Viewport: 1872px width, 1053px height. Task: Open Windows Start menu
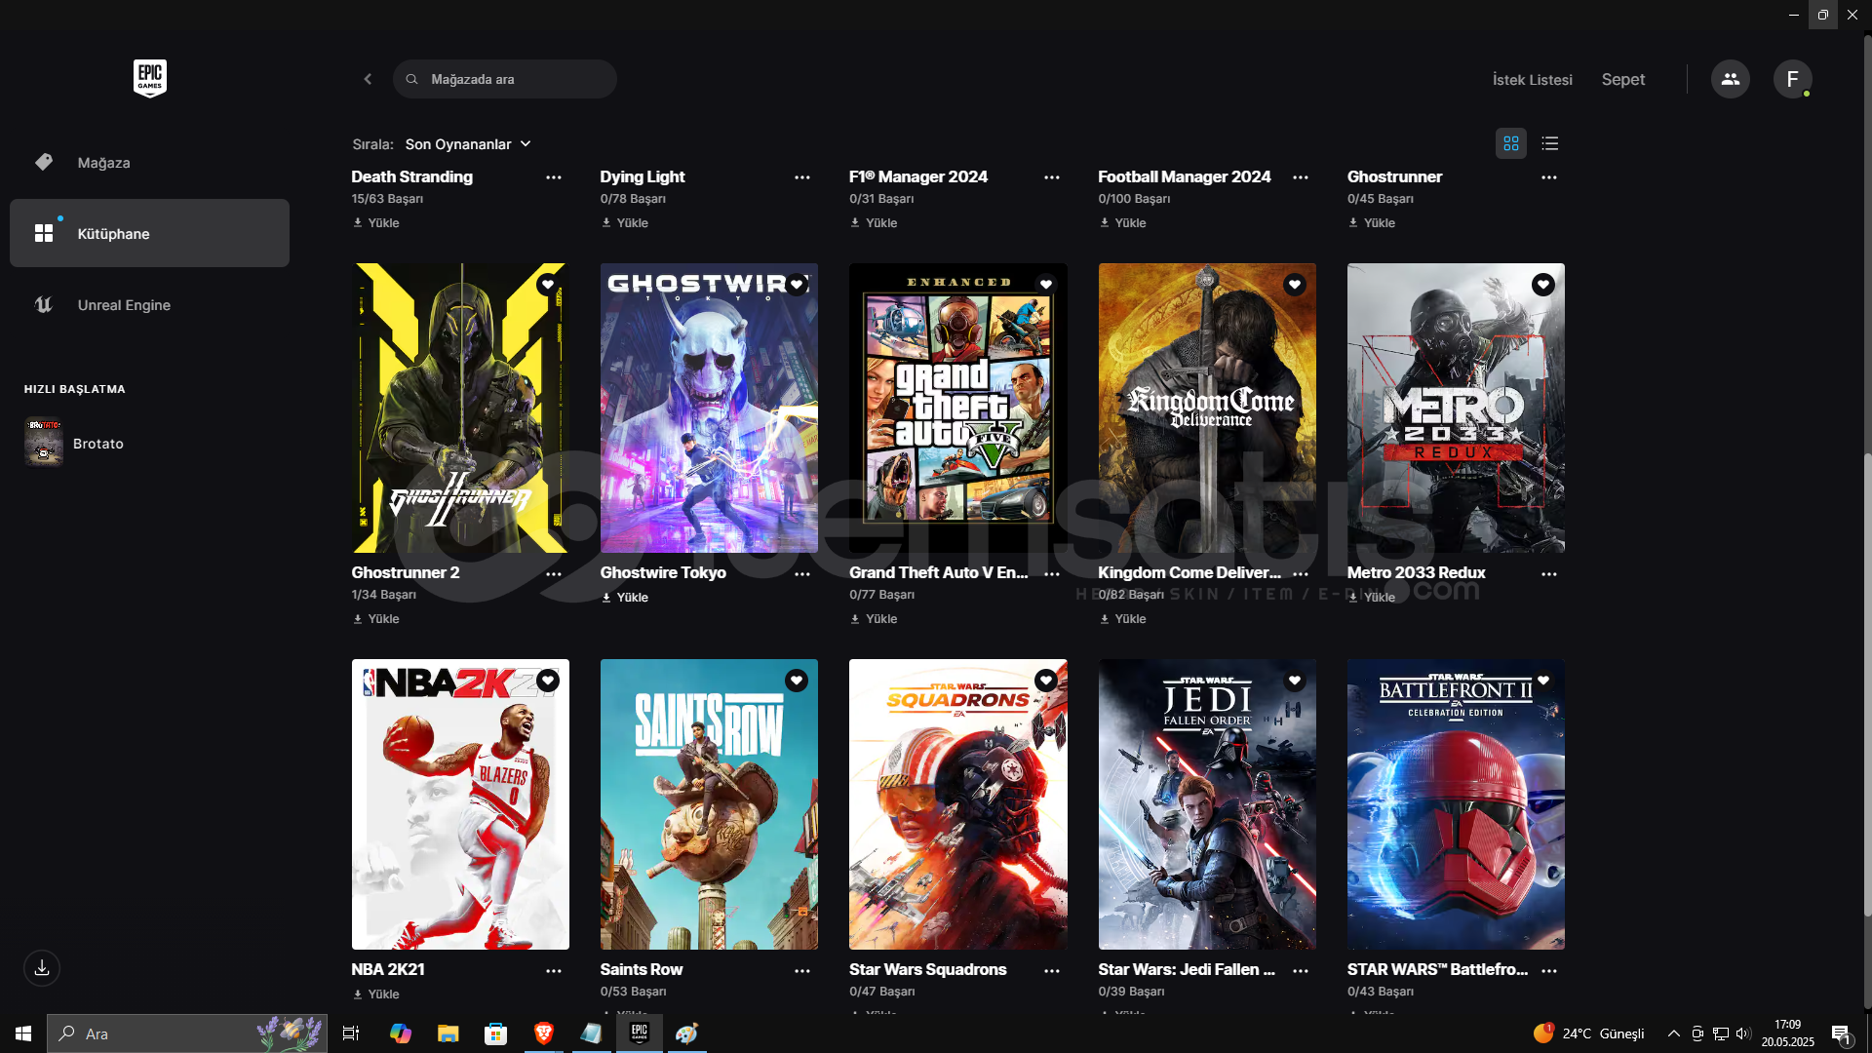[23, 1033]
